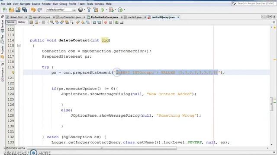Toggle rectangular selection mode
Image resolution: width=277 pixels, height=155 pixels.
coord(72,22)
